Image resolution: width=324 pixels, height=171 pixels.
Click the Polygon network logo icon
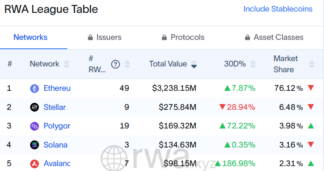[35, 126]
